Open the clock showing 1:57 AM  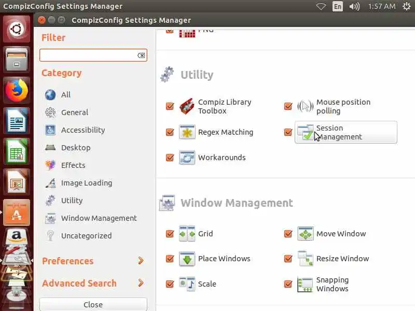[382, 6]
